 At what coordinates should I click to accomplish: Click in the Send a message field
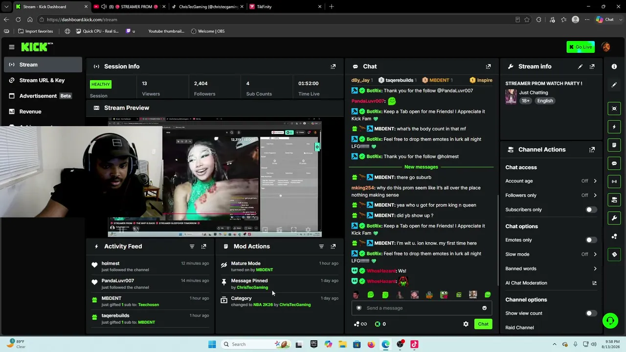(x=422, y=308)
